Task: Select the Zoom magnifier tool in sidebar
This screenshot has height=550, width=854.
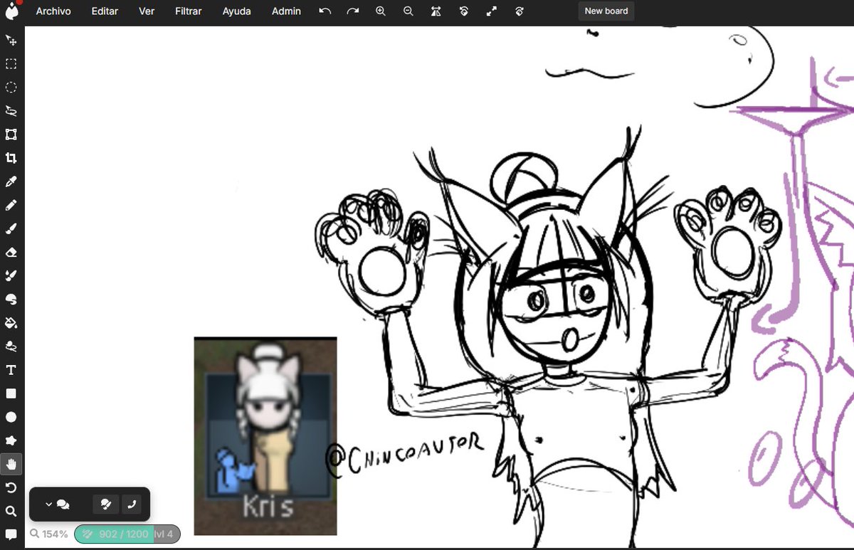Action: pos(11,511)
